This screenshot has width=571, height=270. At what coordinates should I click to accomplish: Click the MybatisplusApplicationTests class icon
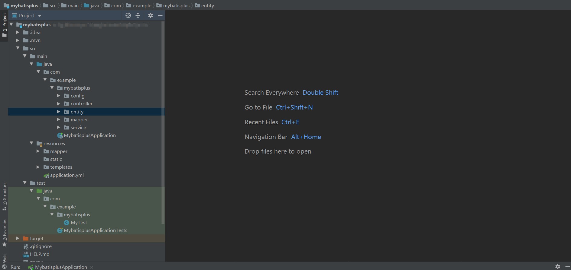(x=60, y=230)
